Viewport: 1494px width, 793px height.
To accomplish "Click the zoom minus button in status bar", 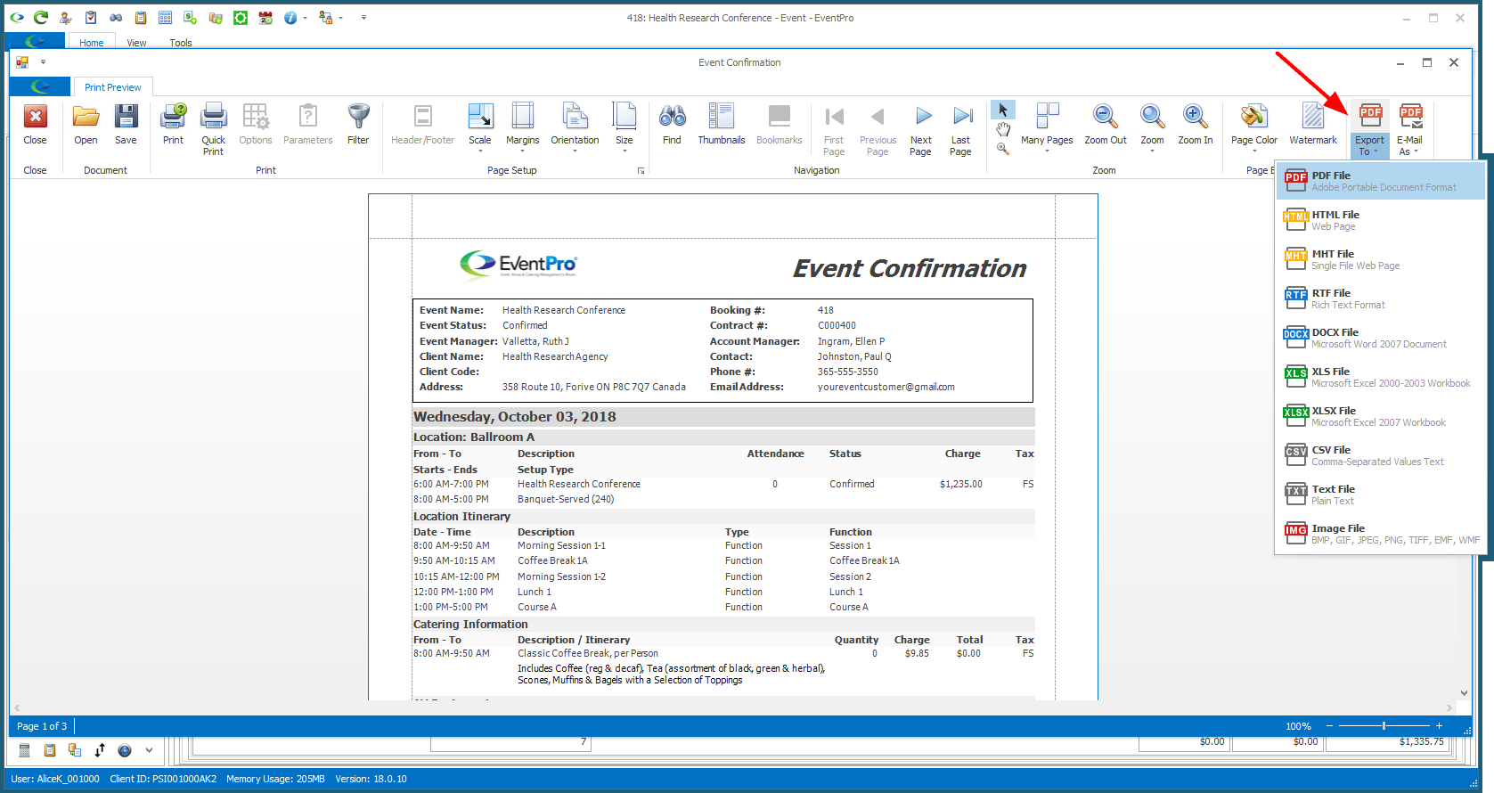I will click(x=1330, y=726).
